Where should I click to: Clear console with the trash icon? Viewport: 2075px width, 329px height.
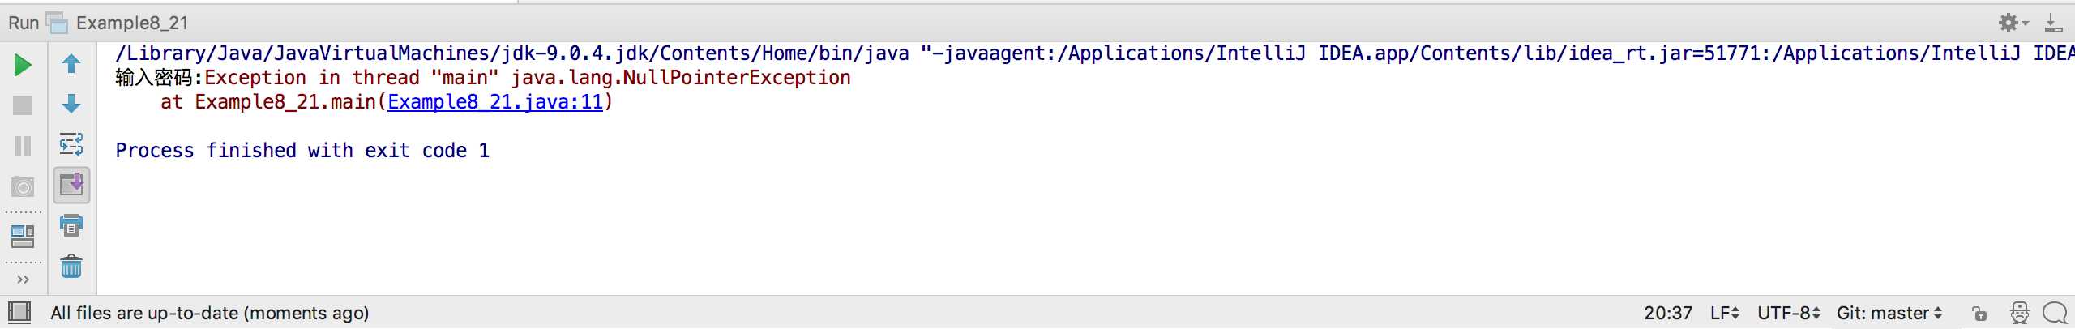71,266
